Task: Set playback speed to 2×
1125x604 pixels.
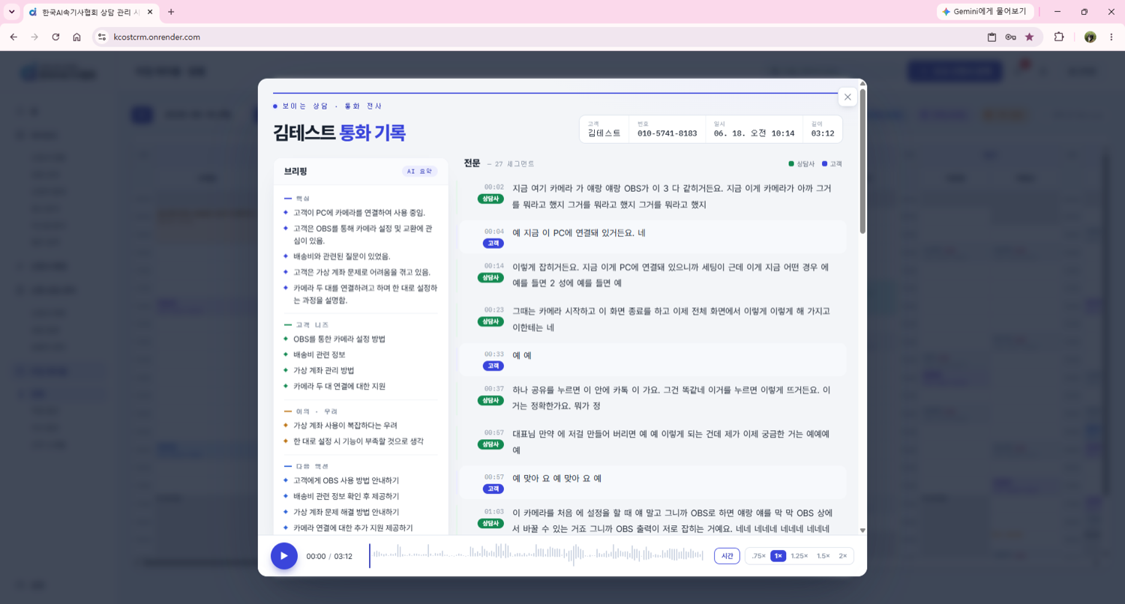Action: pyautogui.click(x=843, y=556)
